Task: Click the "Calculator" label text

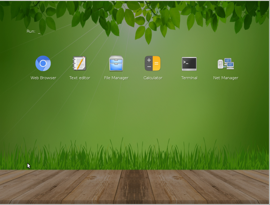Action: (x=153, y=78)
